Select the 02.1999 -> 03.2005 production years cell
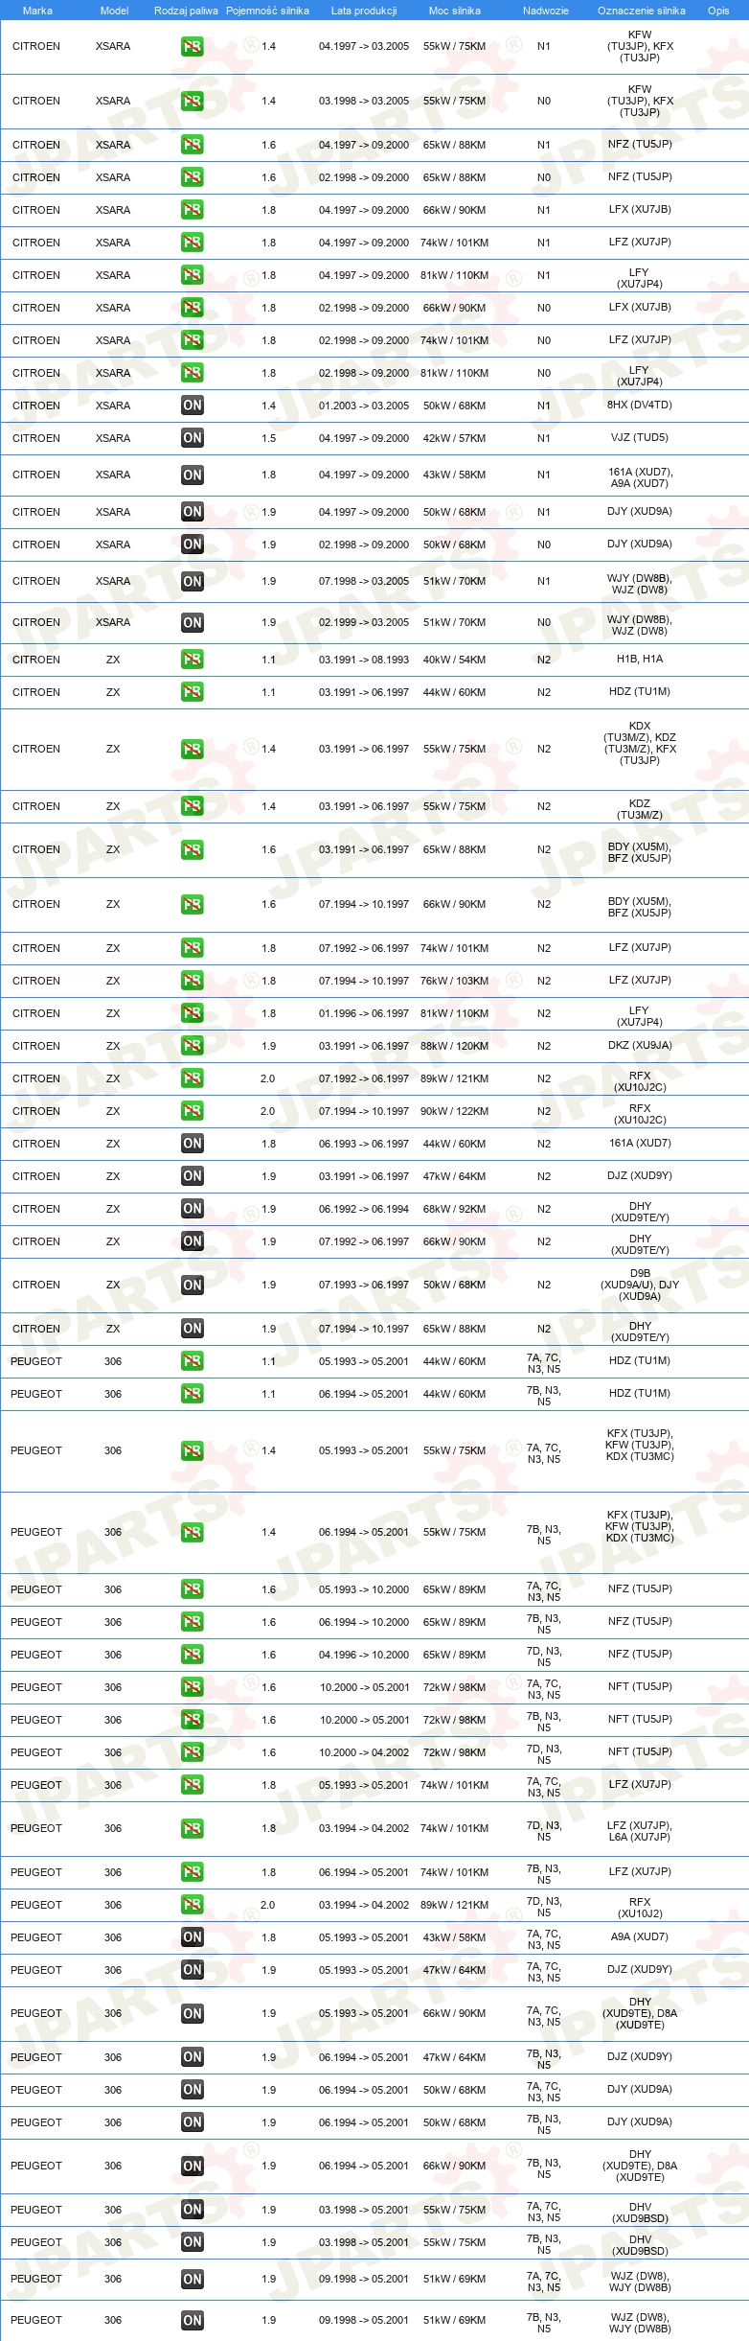Image resolution: width=749 pixels, height=2341 pixels. [x=364, y=622]
